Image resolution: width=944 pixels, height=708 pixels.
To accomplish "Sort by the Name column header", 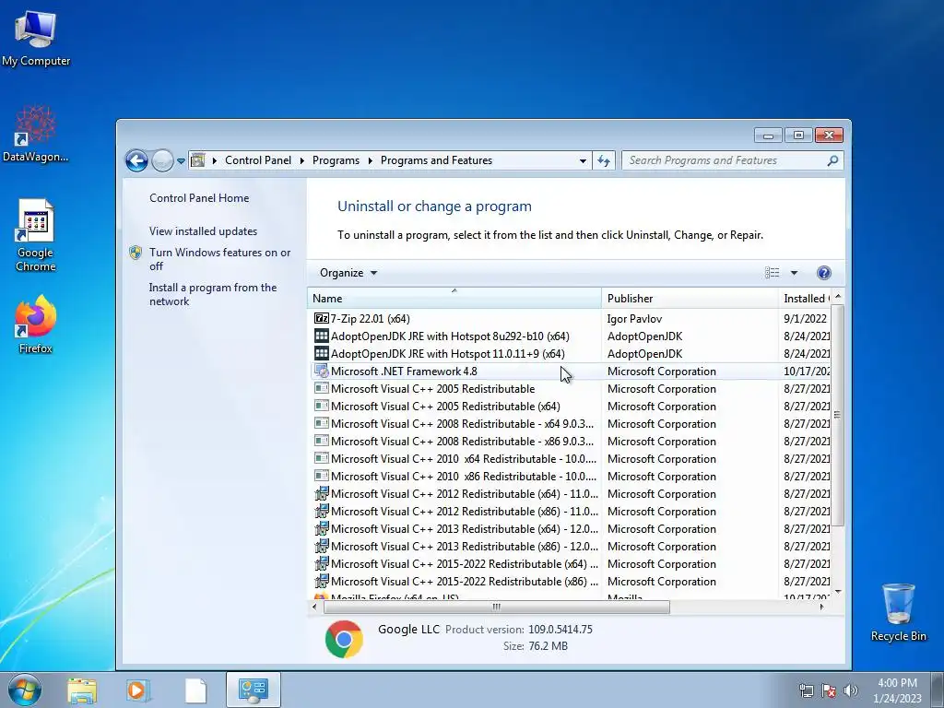I will pos(454,298).
